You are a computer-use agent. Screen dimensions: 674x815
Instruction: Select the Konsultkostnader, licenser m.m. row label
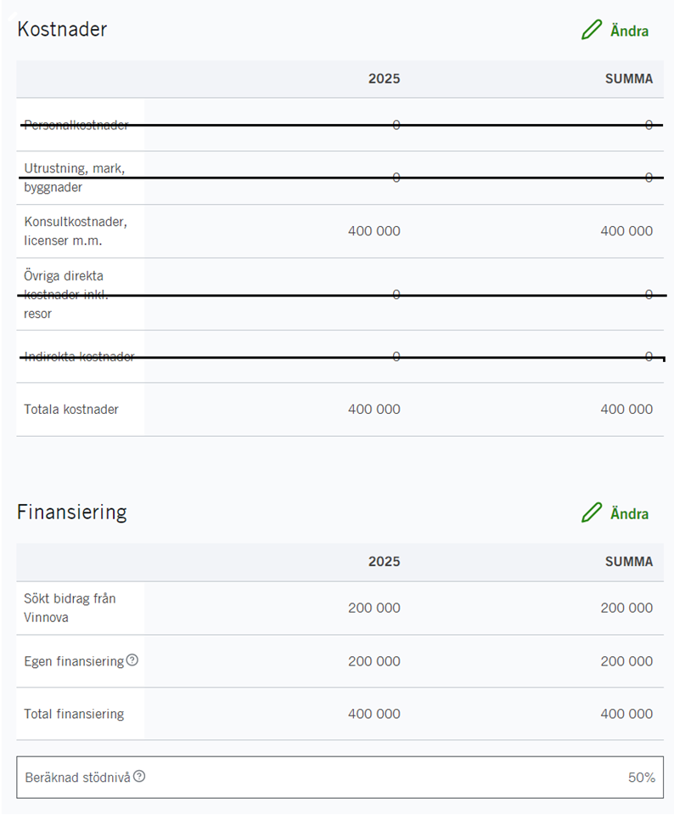75,231
